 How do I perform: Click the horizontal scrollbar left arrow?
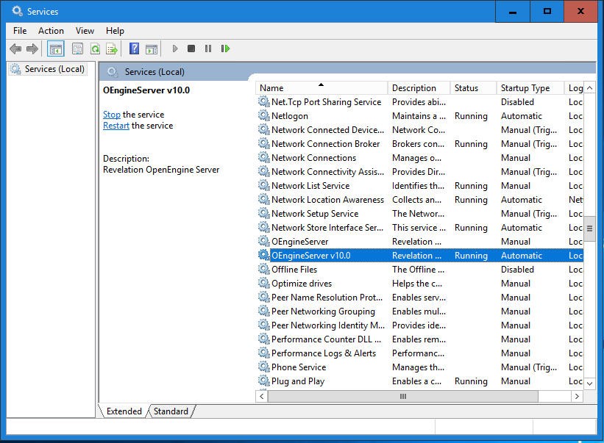pyautogui.click(x=262, y=396)
